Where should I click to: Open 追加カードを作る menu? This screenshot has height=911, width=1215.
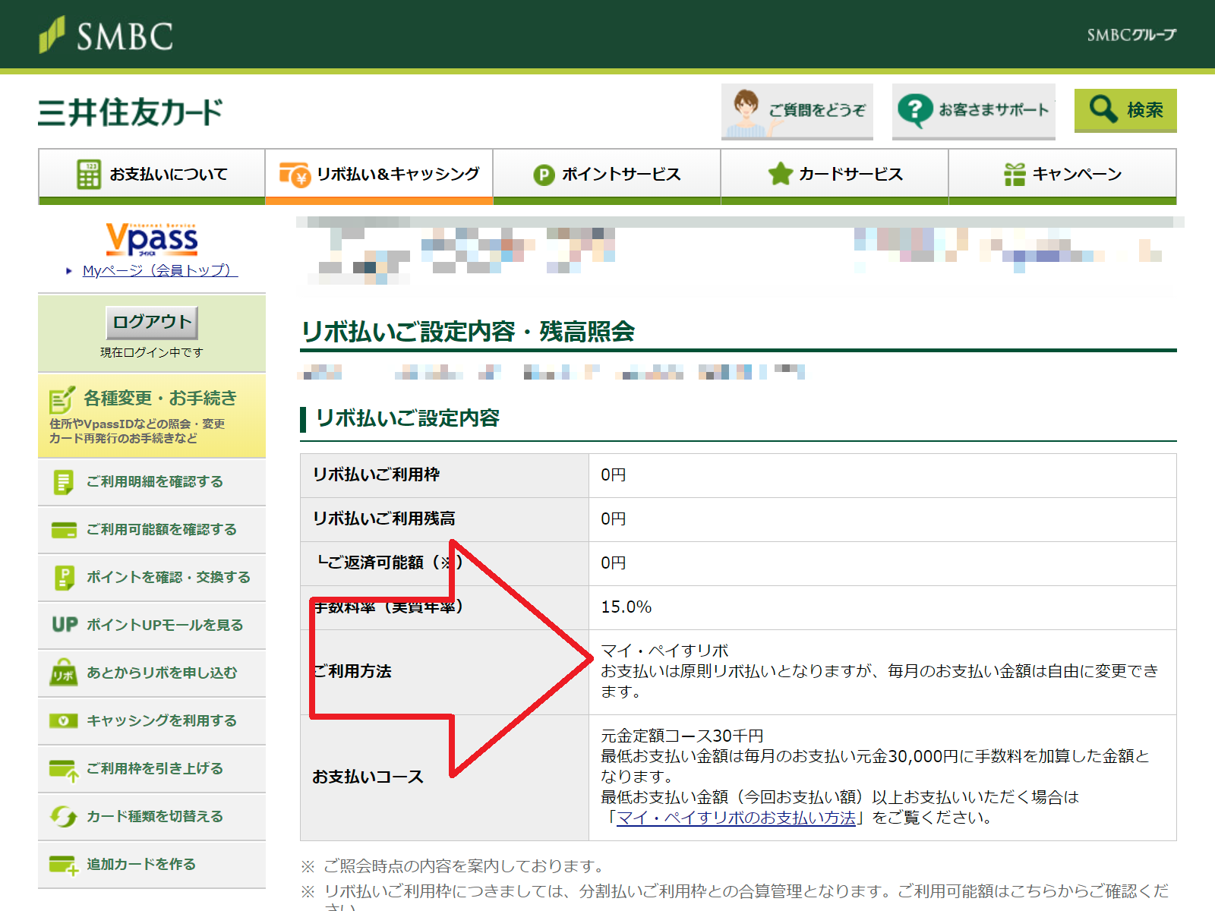[x=152, y=864]
